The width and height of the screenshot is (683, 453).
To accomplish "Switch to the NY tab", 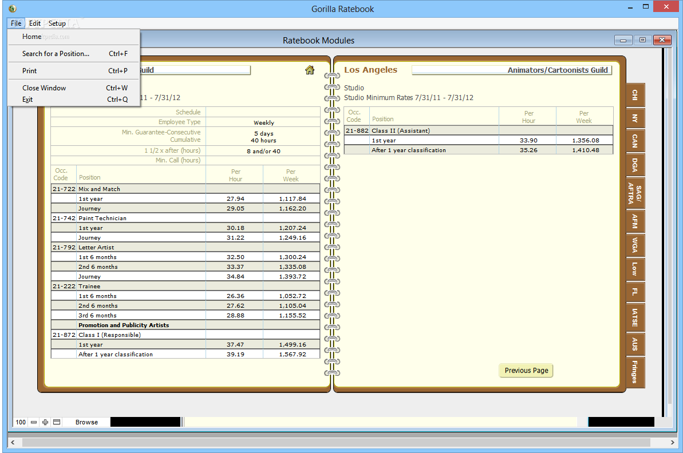I will click(x=635, y=118).
